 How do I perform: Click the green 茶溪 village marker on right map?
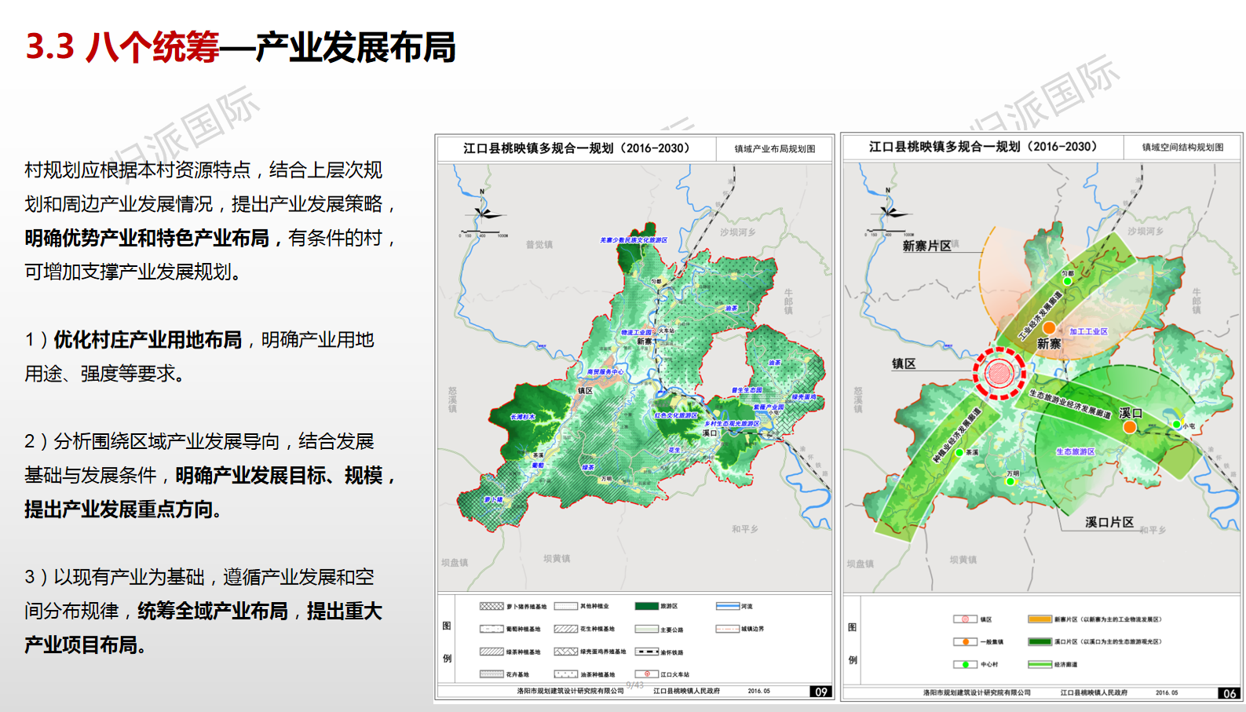(x=958, y=453)
